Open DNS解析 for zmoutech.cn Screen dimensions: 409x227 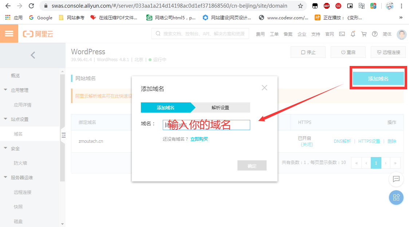point(342,141)
